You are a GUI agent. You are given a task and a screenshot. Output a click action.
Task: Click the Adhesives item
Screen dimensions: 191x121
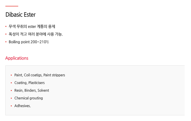coord(23,106)
